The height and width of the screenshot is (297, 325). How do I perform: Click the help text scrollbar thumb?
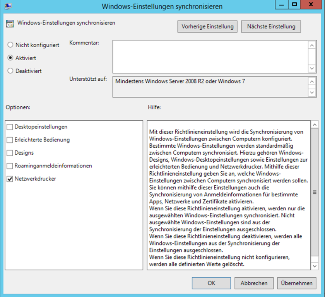point(315,192)
